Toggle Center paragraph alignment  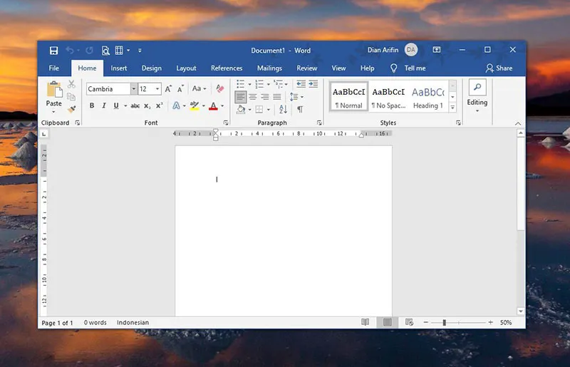click(x=253, y=97)
